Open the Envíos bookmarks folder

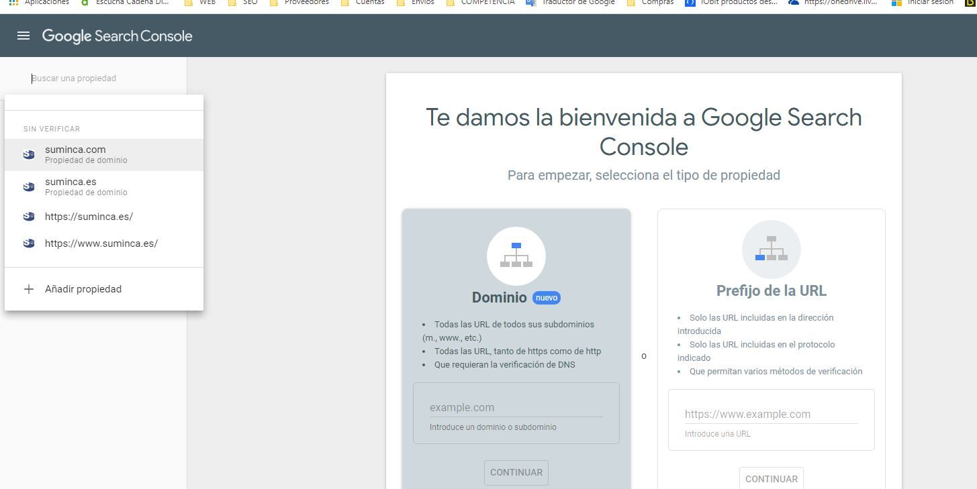416,3
